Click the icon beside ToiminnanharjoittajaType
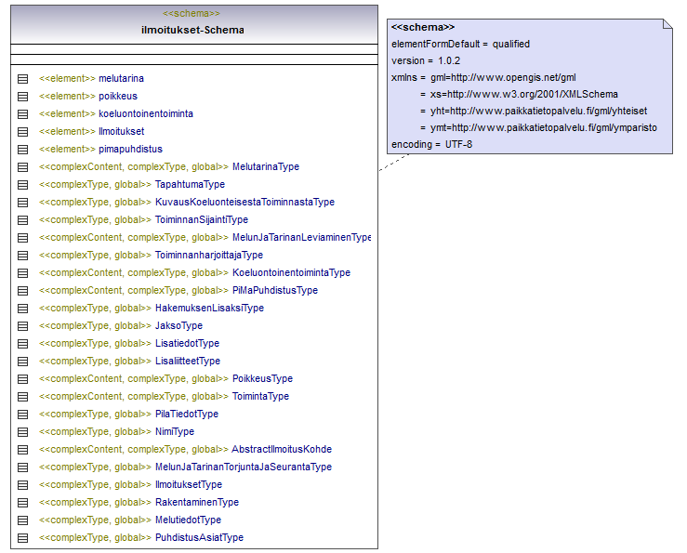The height and width of the screenshot is (553, 687). (x=23, y=256)
